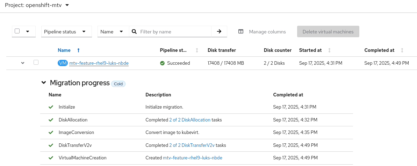
Task: Click the Manage columns icon
Action: (241, 32)
